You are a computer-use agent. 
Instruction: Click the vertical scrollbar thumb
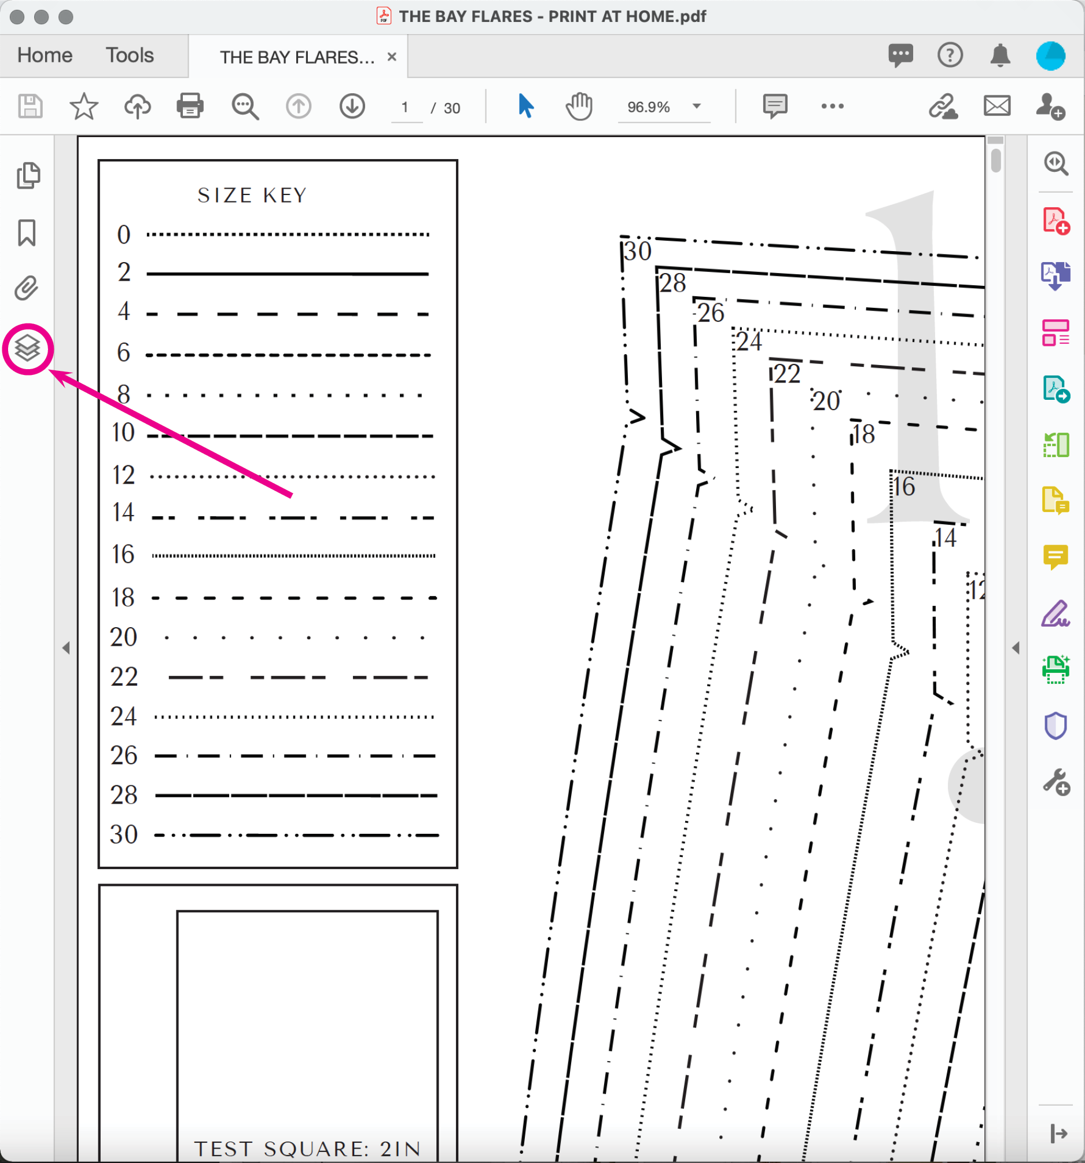coord(995,160)
